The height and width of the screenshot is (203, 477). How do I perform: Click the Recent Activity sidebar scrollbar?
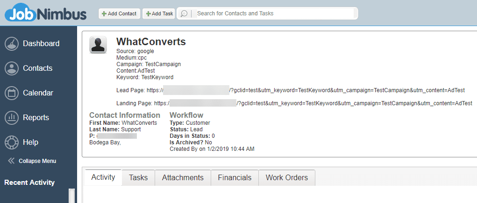(72, 196)
